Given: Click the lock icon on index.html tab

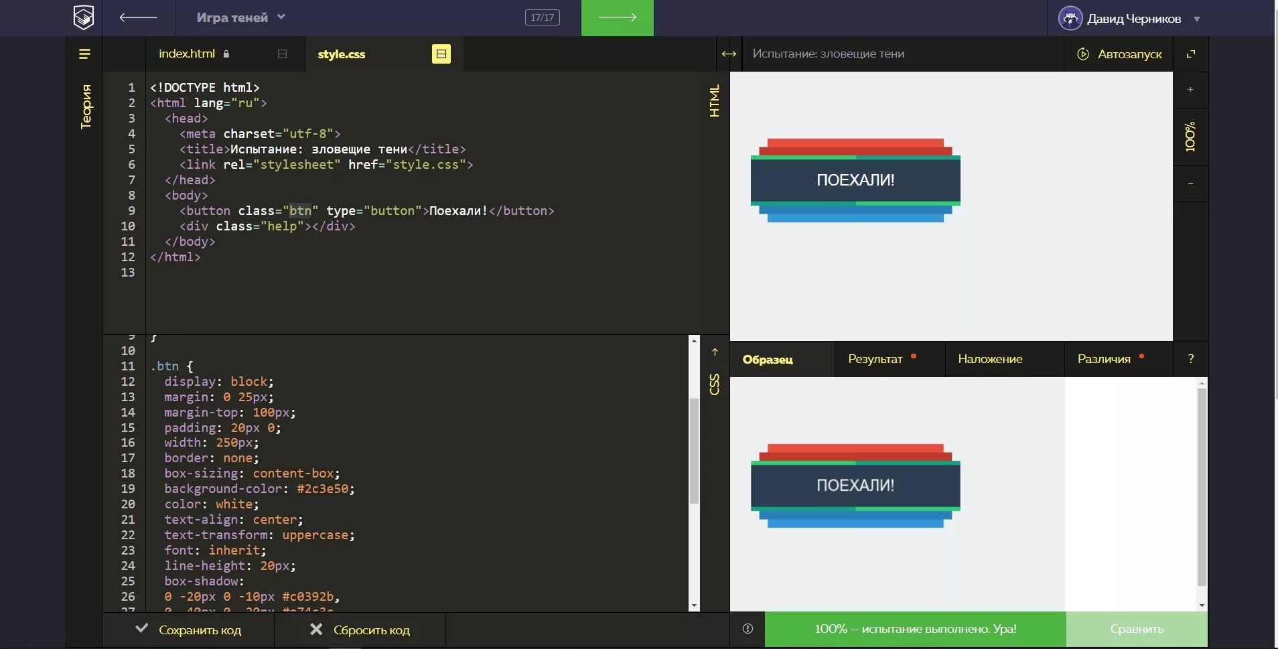Looking at the screenshot, I should click(226, 54).
